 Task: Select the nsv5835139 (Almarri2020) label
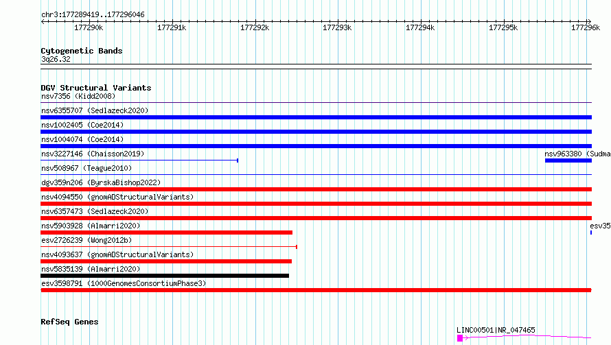tap(91, 269)
